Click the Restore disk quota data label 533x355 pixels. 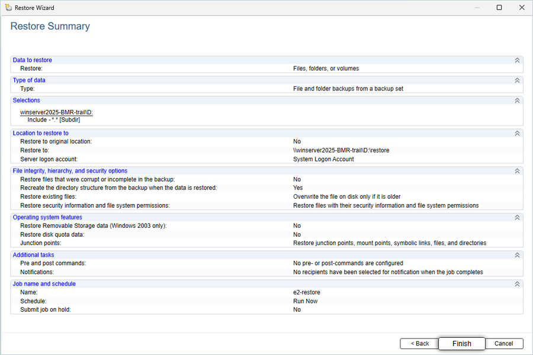[x=52, y=234]
